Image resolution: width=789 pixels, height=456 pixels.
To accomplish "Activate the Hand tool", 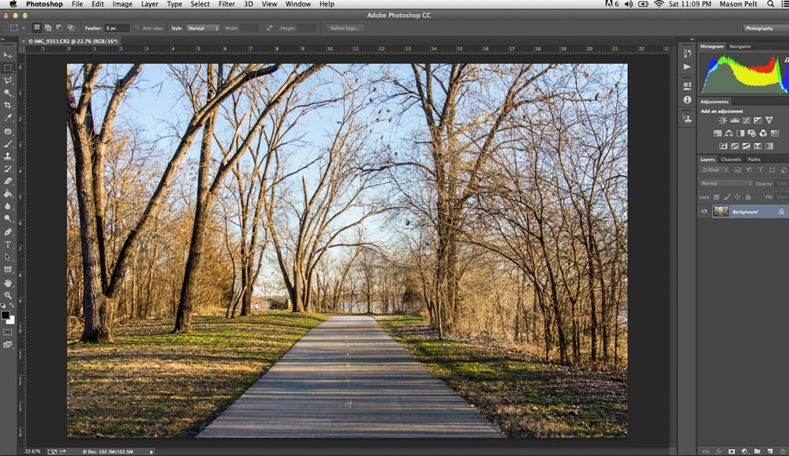I will 8,282.
